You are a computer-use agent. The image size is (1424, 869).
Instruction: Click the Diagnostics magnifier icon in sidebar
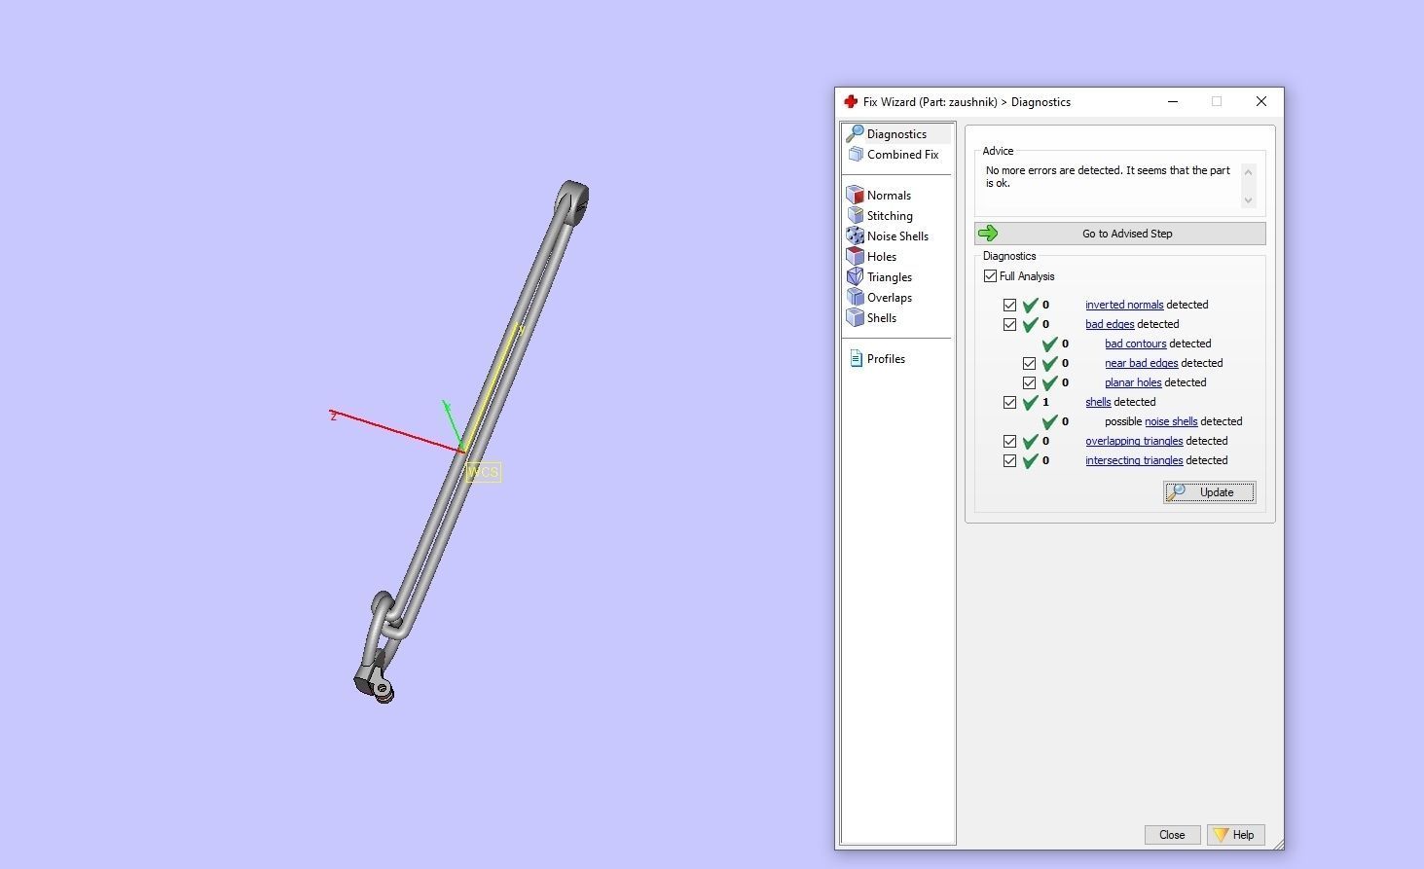click(x=855, y=133)
